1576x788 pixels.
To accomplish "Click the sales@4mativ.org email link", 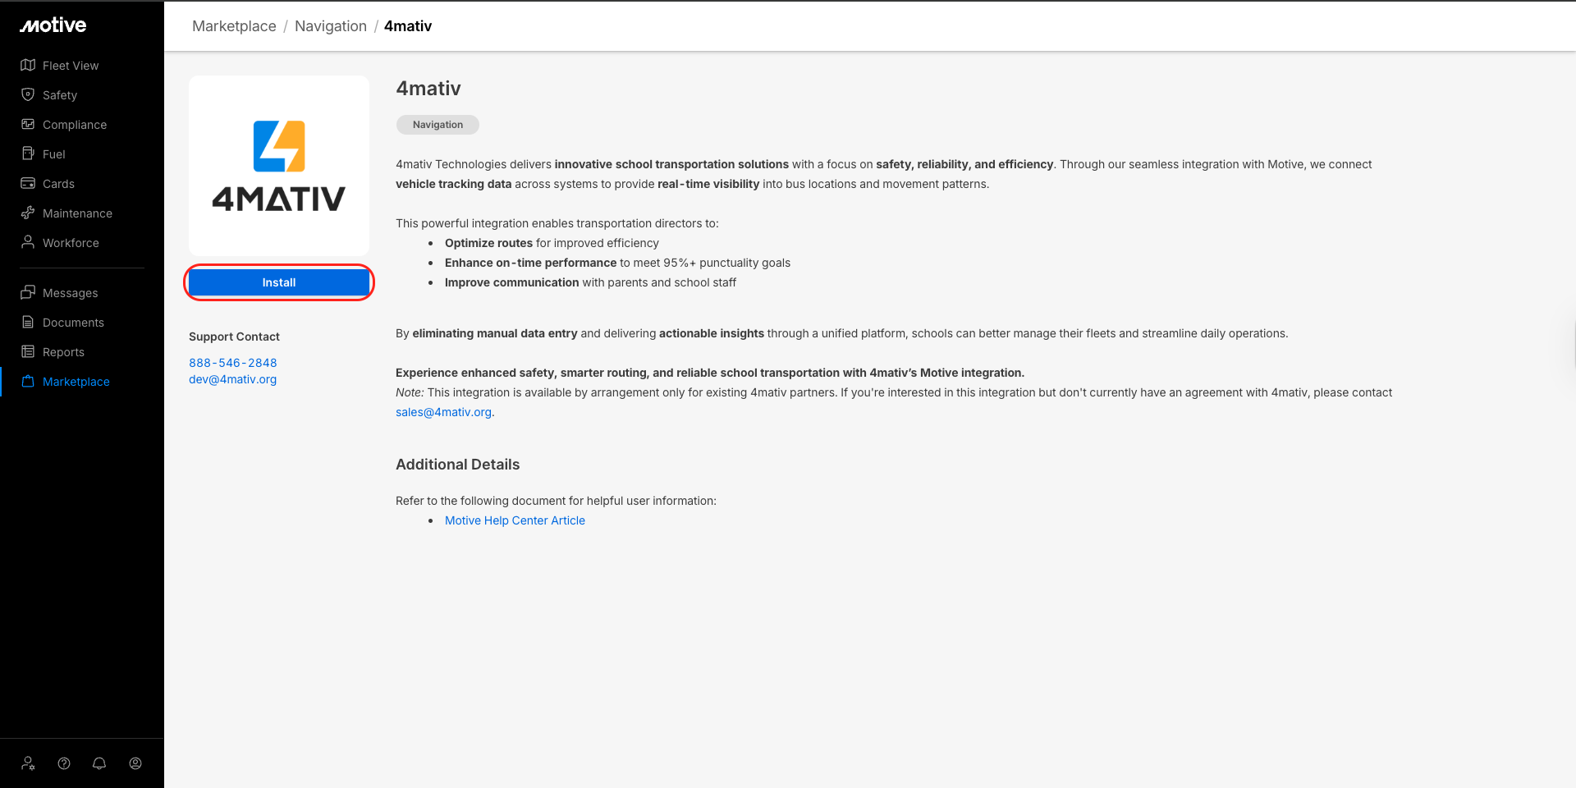I will pyautogui.click(x=443, y=412).
